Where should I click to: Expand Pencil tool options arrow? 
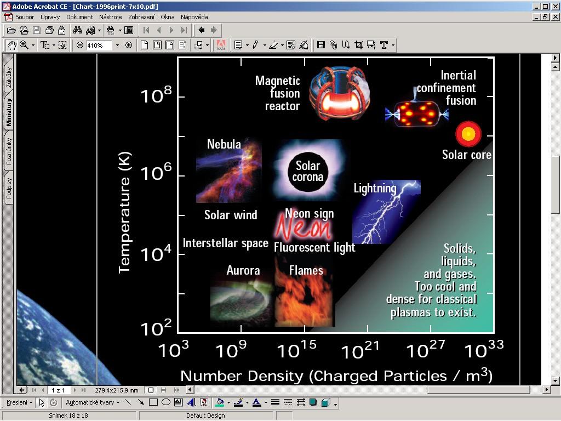pos(265,45)
